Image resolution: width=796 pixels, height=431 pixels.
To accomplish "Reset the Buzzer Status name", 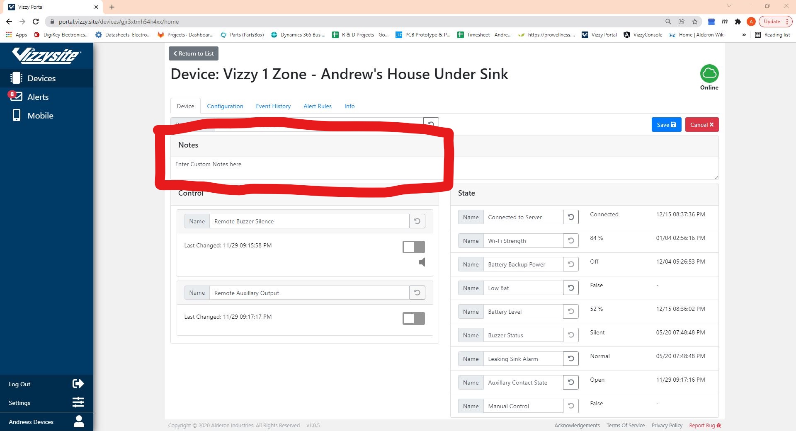I will pos(571,335).
